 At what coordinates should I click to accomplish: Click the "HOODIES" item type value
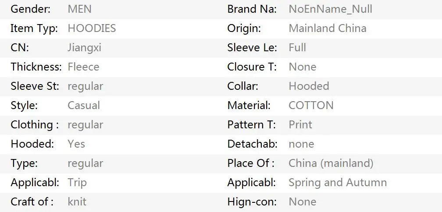pyautogui.click(x=92, y=28)
